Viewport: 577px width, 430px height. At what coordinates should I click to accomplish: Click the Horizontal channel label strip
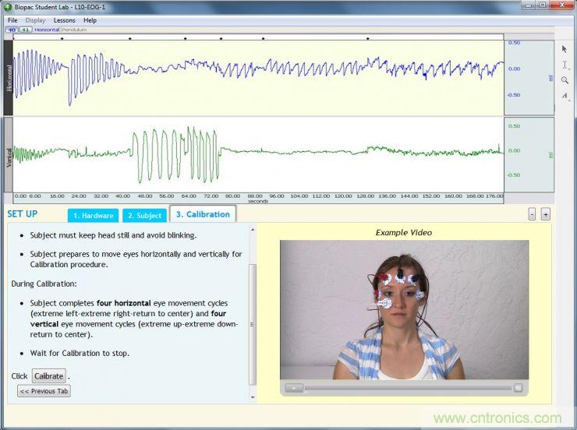coord(9,76)
